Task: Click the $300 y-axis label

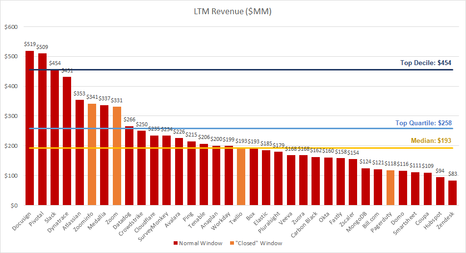Action: tap(11, 116)
